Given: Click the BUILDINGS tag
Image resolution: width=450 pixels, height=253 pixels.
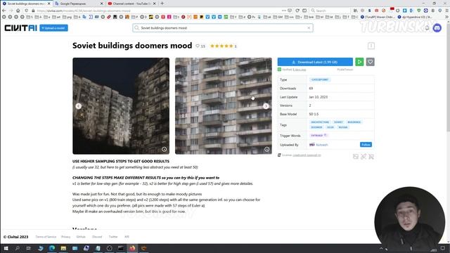Looking at the screenshot, I should [354, 122].
